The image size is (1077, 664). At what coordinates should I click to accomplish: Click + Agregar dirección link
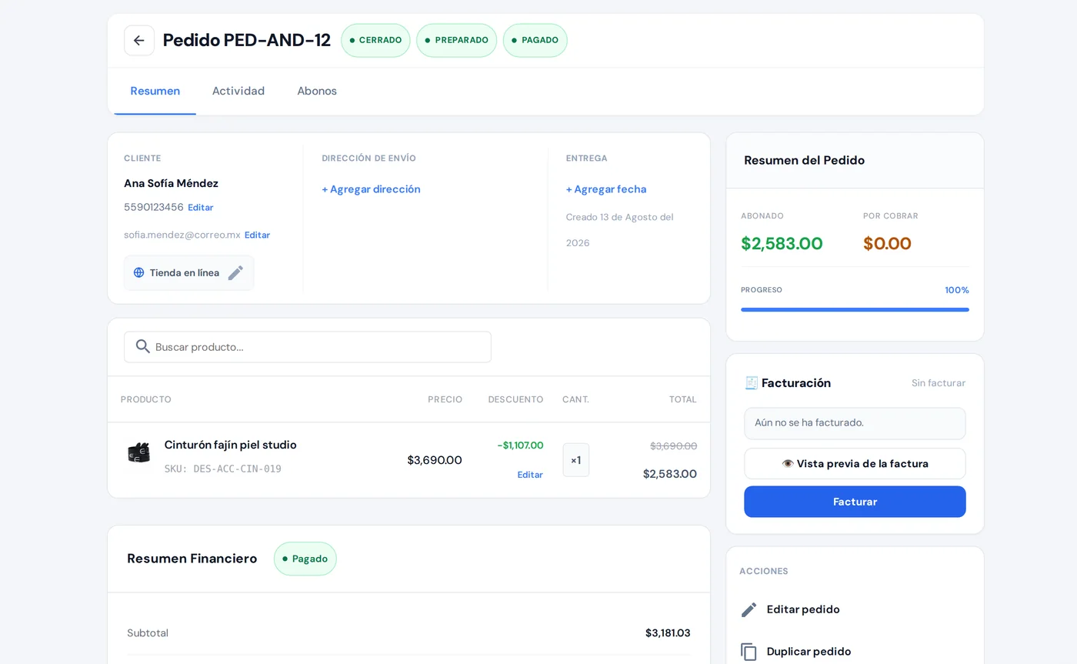click(x=371, y=189)
